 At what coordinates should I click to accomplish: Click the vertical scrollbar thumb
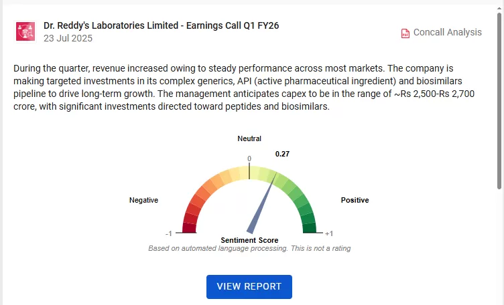[x=499, y=100]
